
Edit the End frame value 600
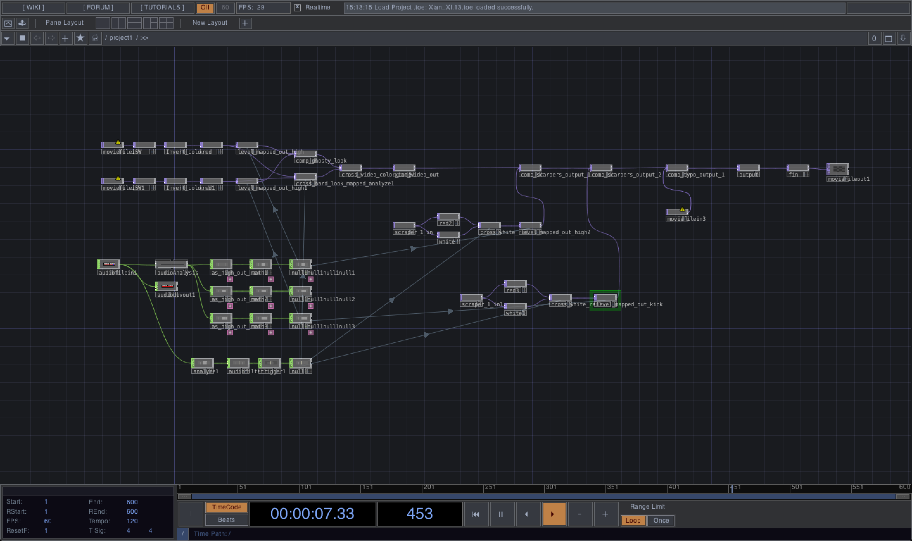132,502
